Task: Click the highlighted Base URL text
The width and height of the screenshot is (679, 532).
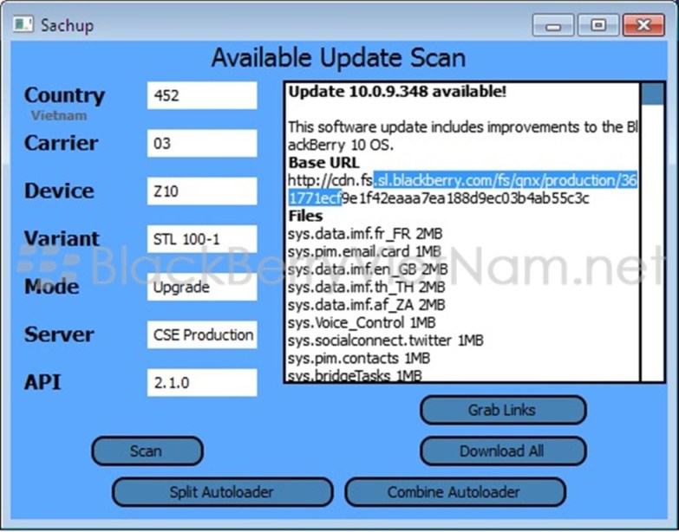Action: point(505,181)
